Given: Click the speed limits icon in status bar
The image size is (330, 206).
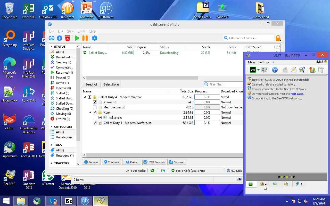Looking at the screenshot, I should point(163,170).
